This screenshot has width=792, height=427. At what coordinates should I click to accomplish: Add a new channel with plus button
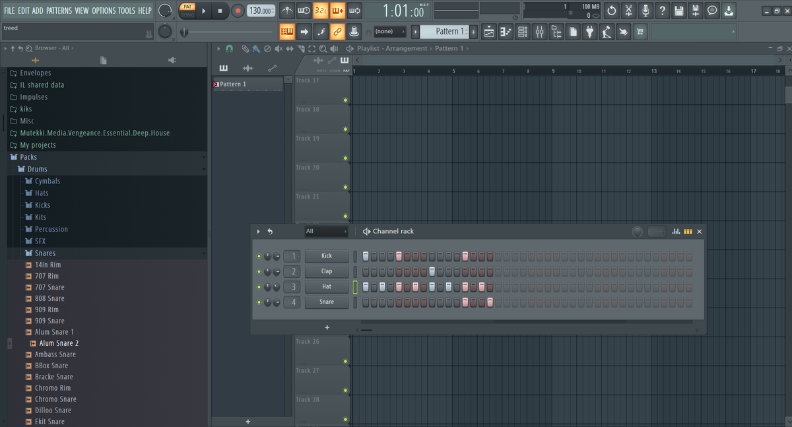click(327, 327)
